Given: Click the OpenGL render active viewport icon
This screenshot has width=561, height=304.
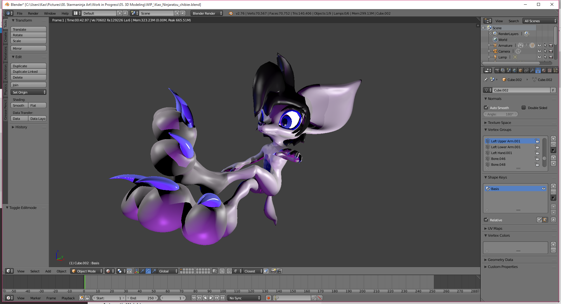Looking at the screenshot, I should [273, 271].
